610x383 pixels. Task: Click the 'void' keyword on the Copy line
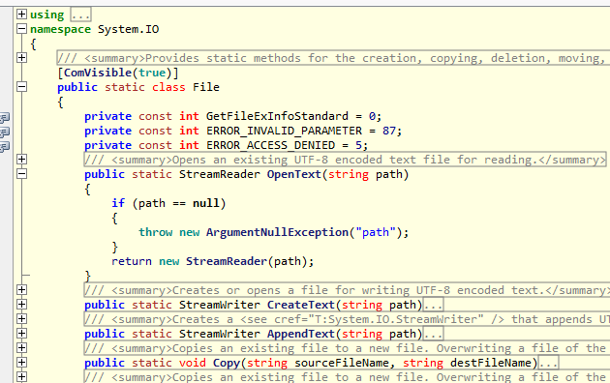(x=193, y=363)
